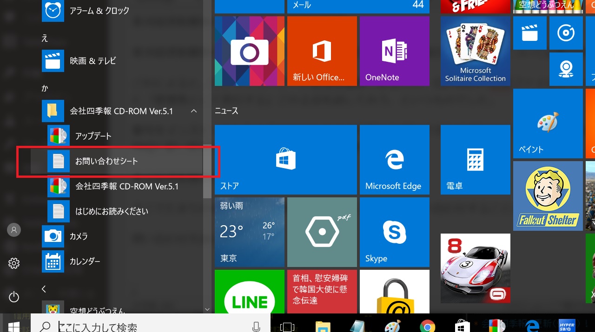Open Google Chrome from the taskbar
Image resolution: width=595 pixels, height=332 pixels.
point(427,327)
